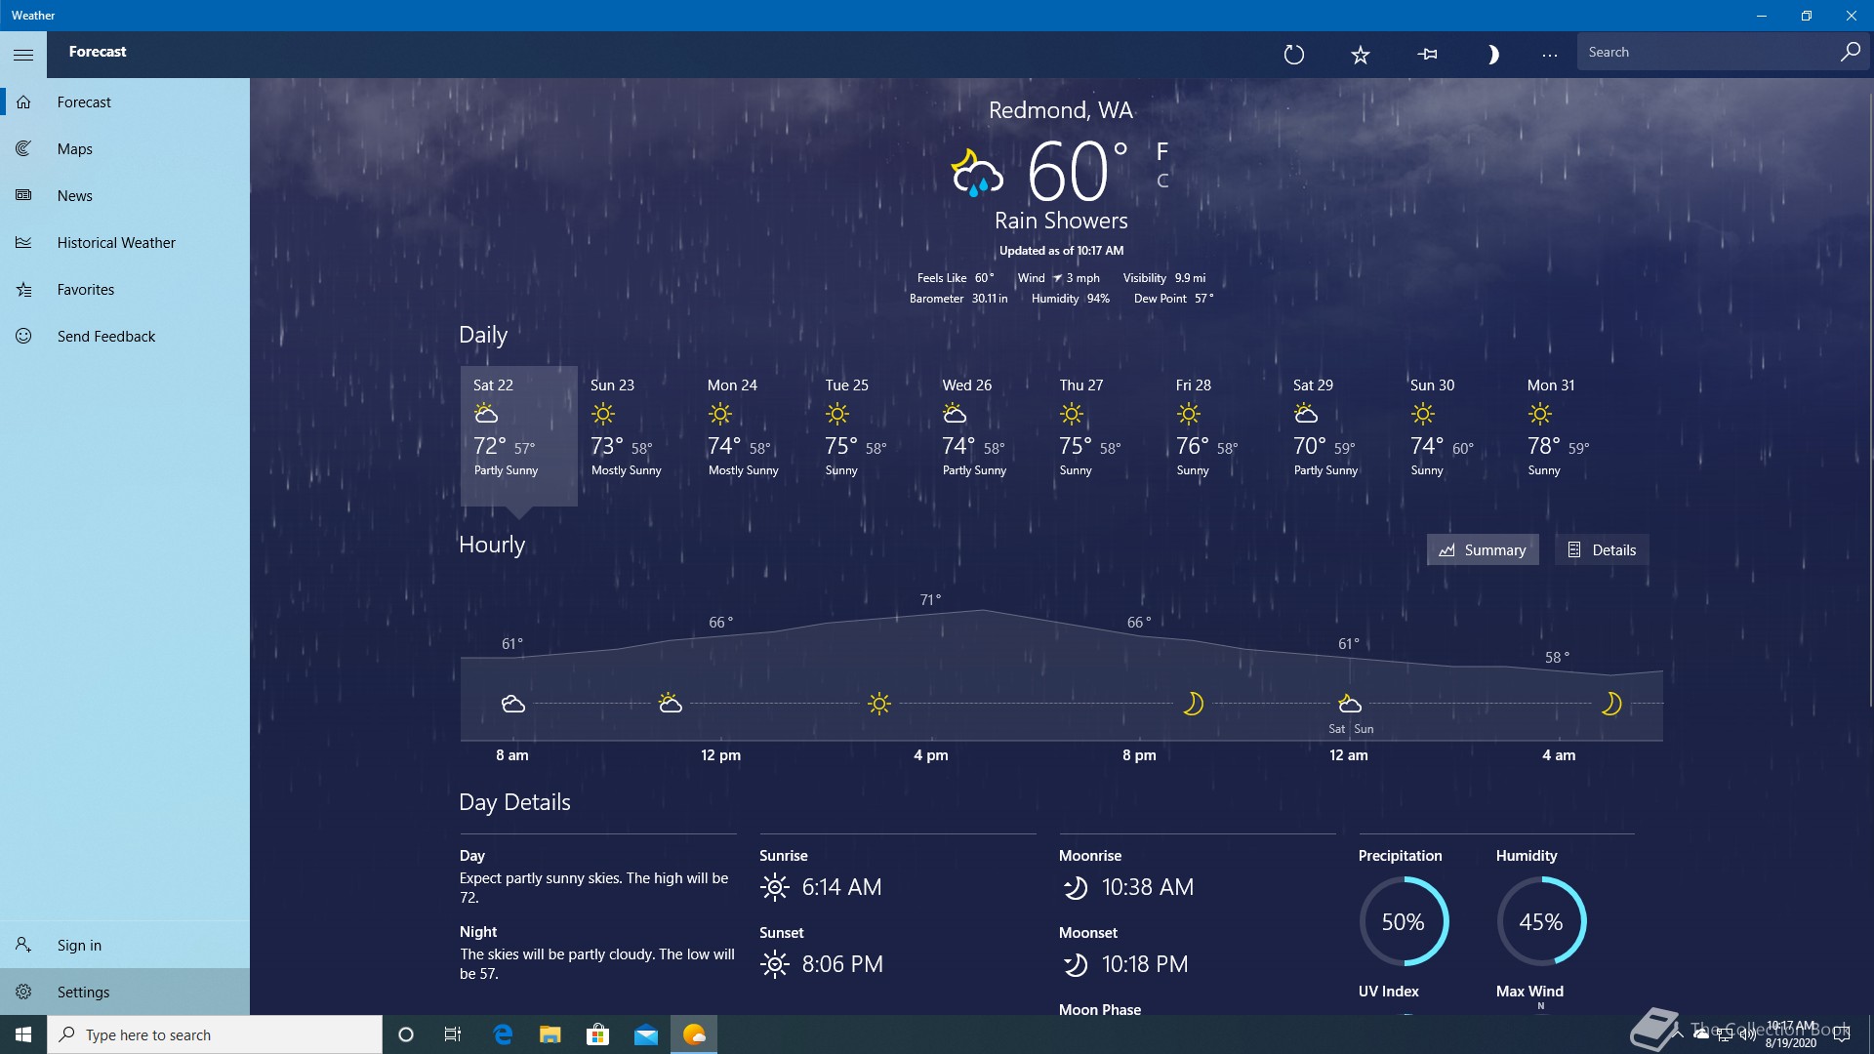
Task: Click the 8 am cloudy icon
Action: click(x=512, y=704)
